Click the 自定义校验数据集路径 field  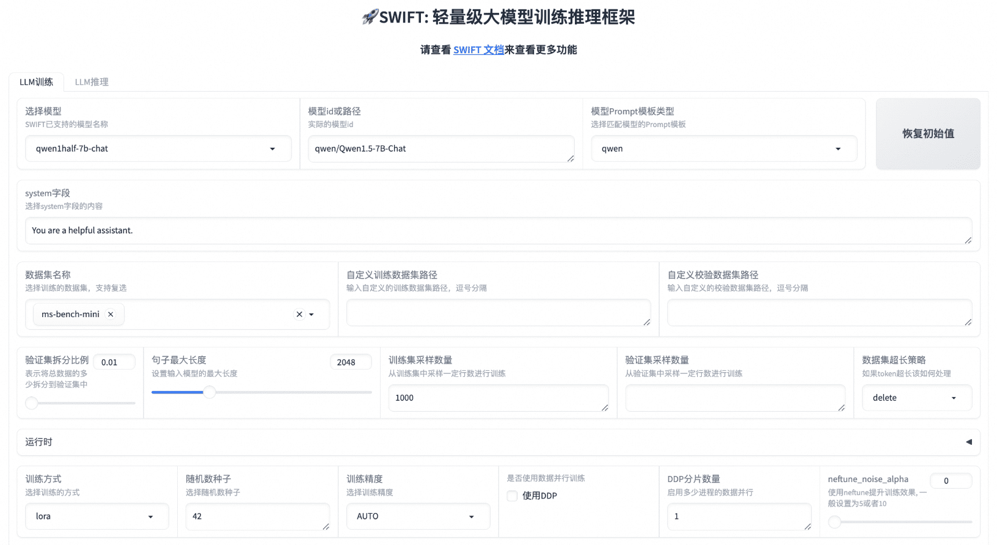[819, 312]
